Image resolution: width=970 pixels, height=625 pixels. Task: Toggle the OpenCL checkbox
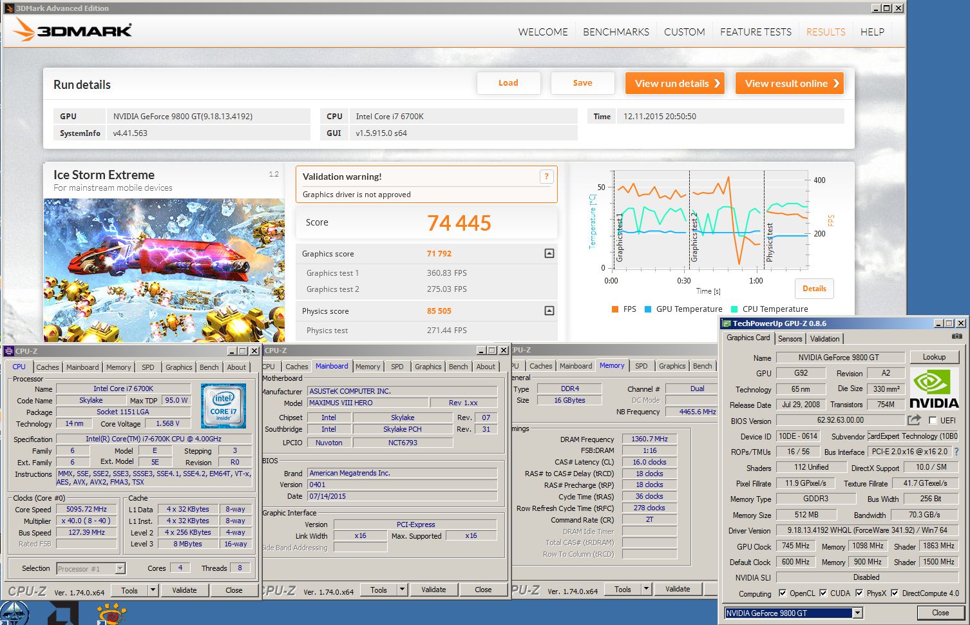coord(783,593)
